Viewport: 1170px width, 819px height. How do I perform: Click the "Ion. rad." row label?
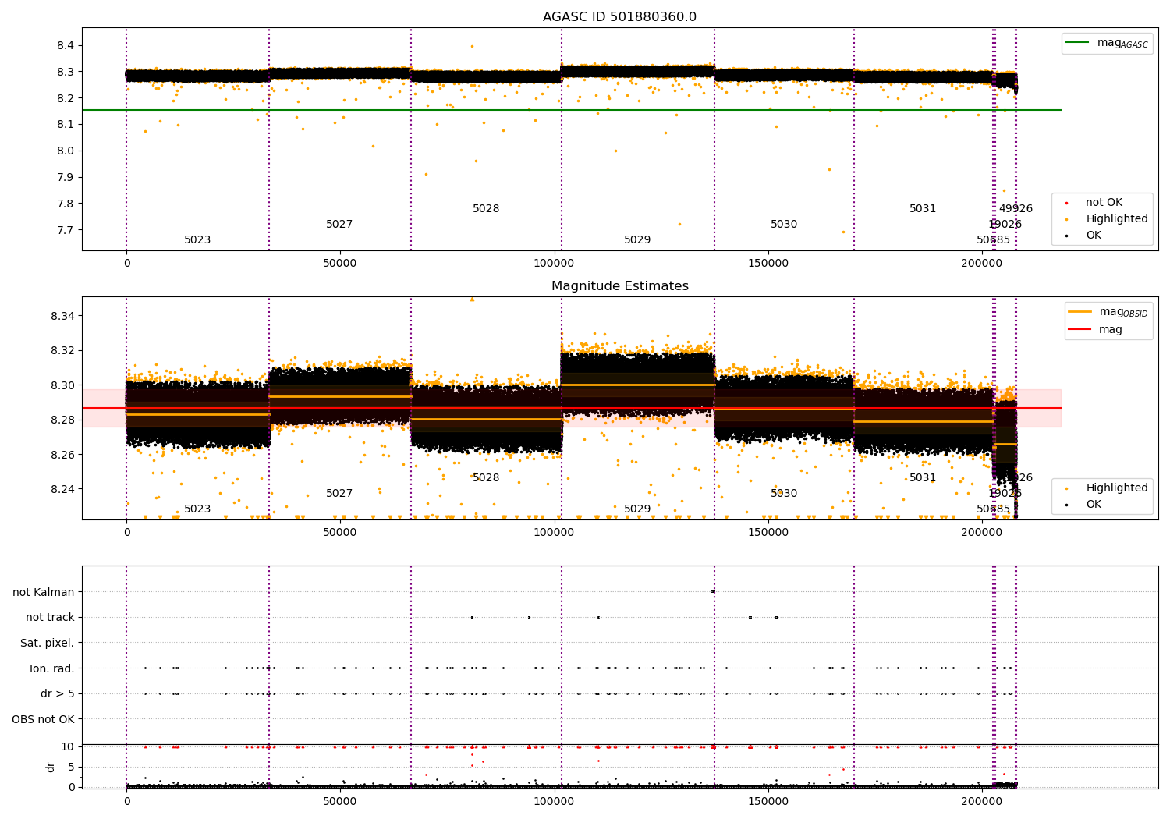(x=52, y=668)
